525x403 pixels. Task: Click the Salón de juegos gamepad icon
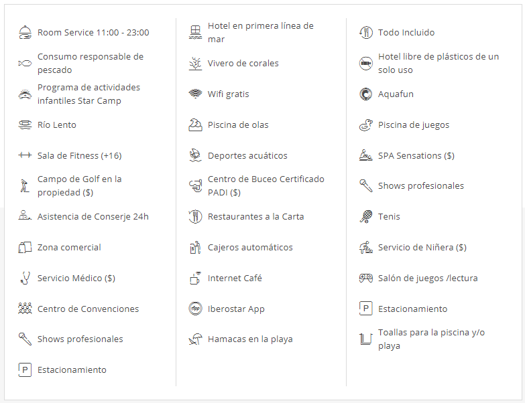[365, 278]
